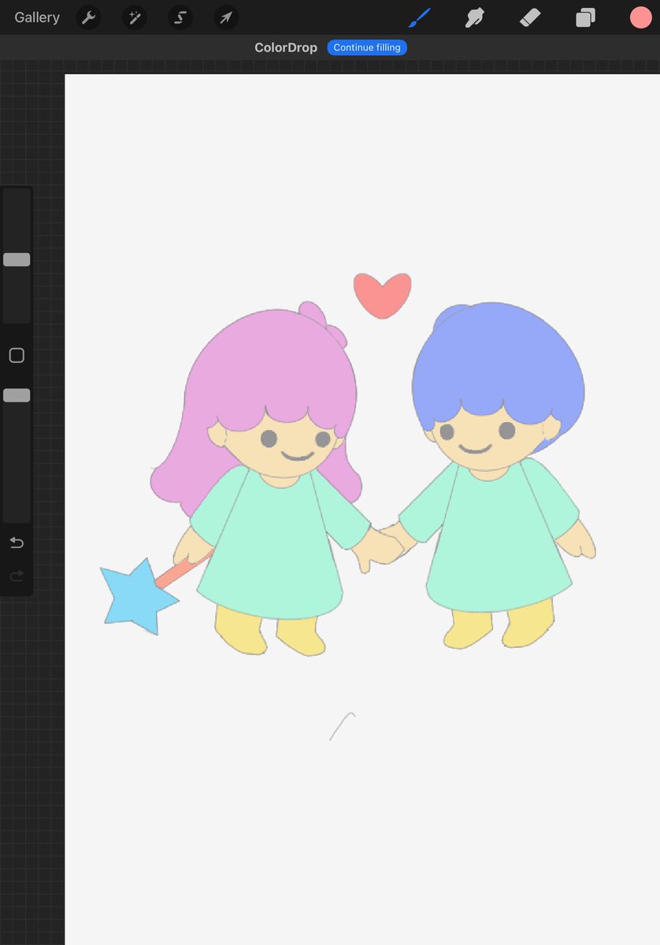Open the Actions wrench menu
Screen dimensions: 660x945
88,17
